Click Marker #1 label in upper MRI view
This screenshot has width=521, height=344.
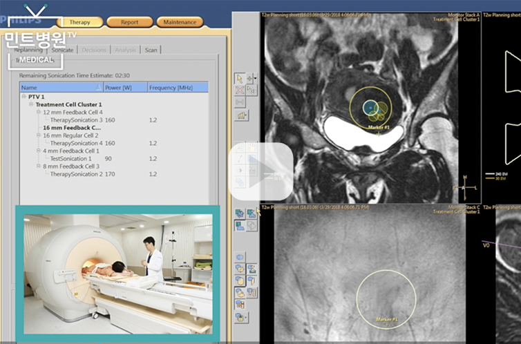pyautogui.click(x=379, y=127)
